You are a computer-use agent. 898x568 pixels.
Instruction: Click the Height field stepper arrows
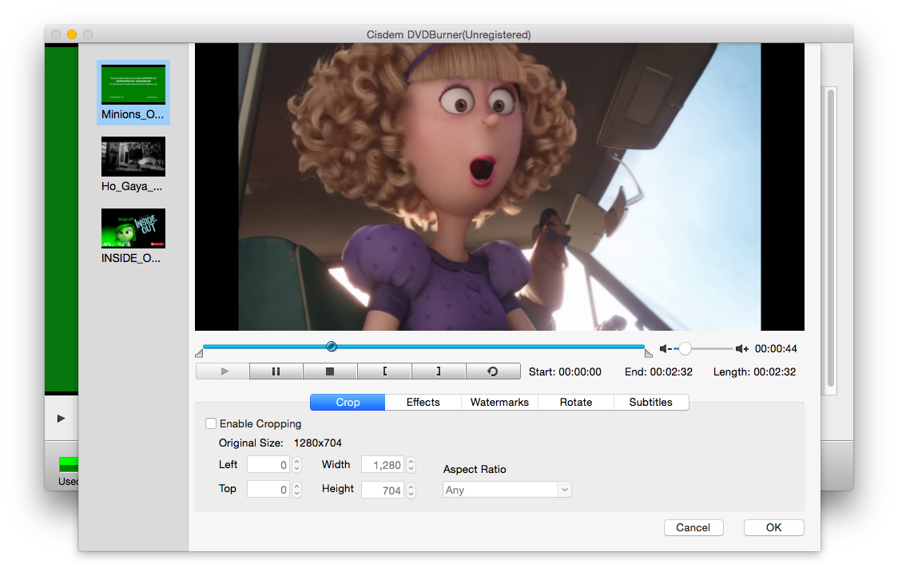pyautogui.click(x=411, y=490)
